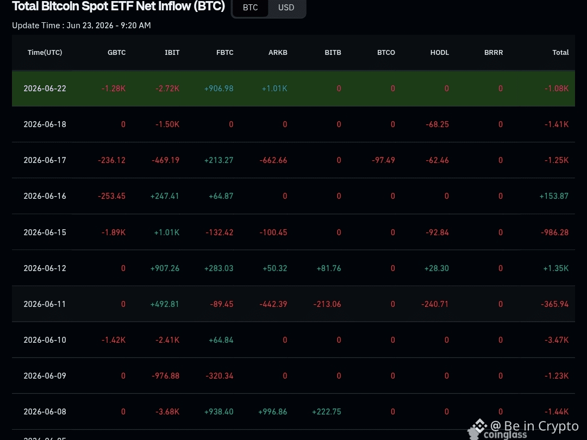Click the ARKB column header
This screenshot has width=587, height=440.
(x=278, y=52)
